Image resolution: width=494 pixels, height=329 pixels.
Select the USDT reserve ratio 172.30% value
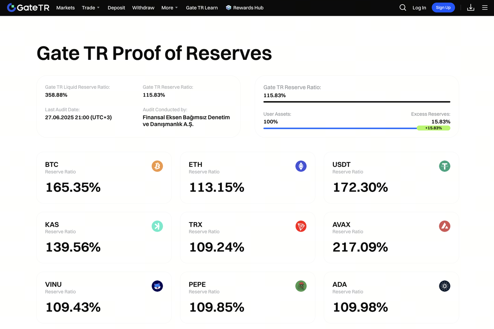[x=360, y=187]
